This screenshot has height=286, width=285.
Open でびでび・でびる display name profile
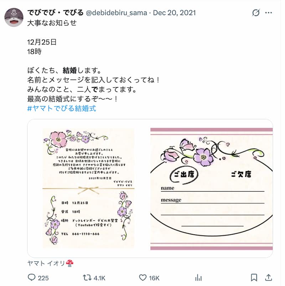pos(55,12)
